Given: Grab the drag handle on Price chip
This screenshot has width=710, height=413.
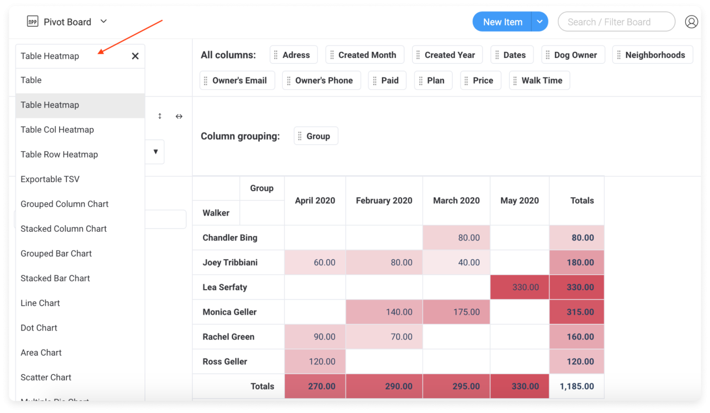Looking at the screenshot, I should [466, 80].
